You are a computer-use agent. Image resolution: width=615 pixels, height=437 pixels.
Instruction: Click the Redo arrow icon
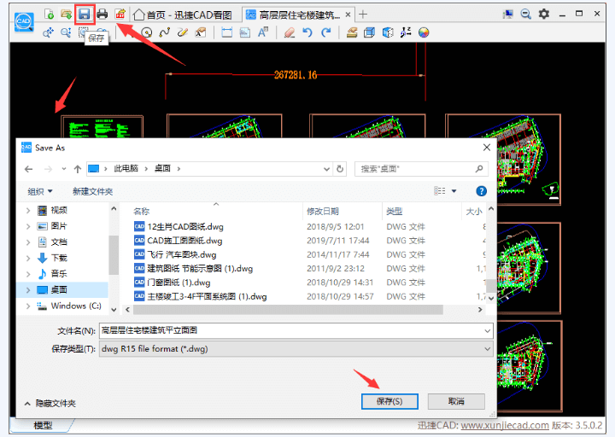coord(325,32)
